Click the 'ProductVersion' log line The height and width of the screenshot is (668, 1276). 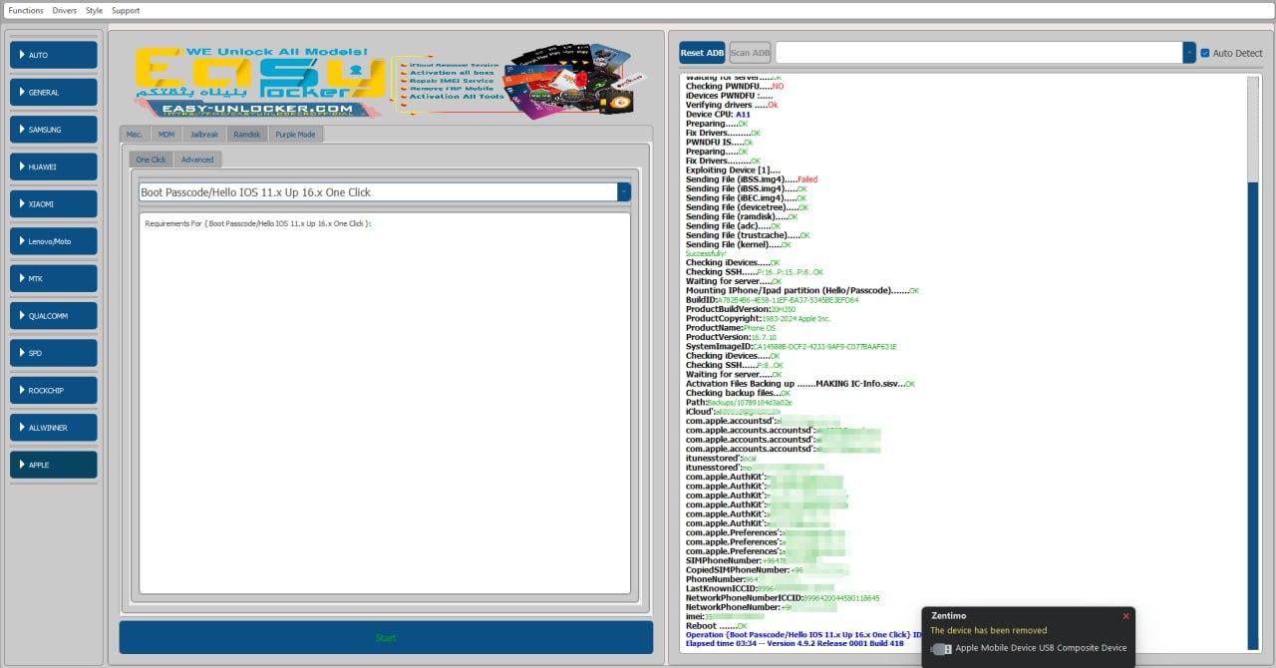coord(732,337)
